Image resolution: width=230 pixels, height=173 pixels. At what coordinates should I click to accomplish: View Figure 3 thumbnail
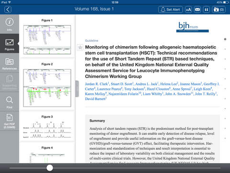[47, 130]
